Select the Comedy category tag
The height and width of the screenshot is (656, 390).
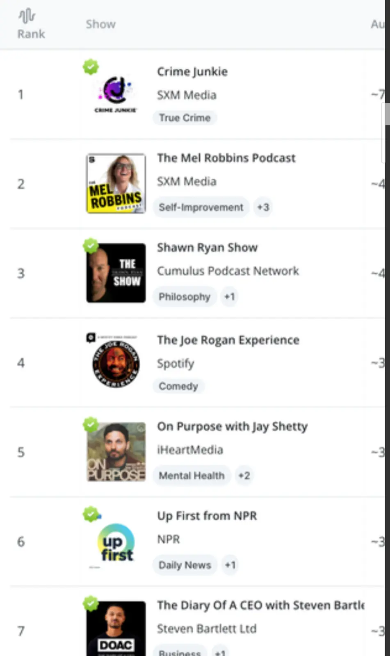pos(178,386)
